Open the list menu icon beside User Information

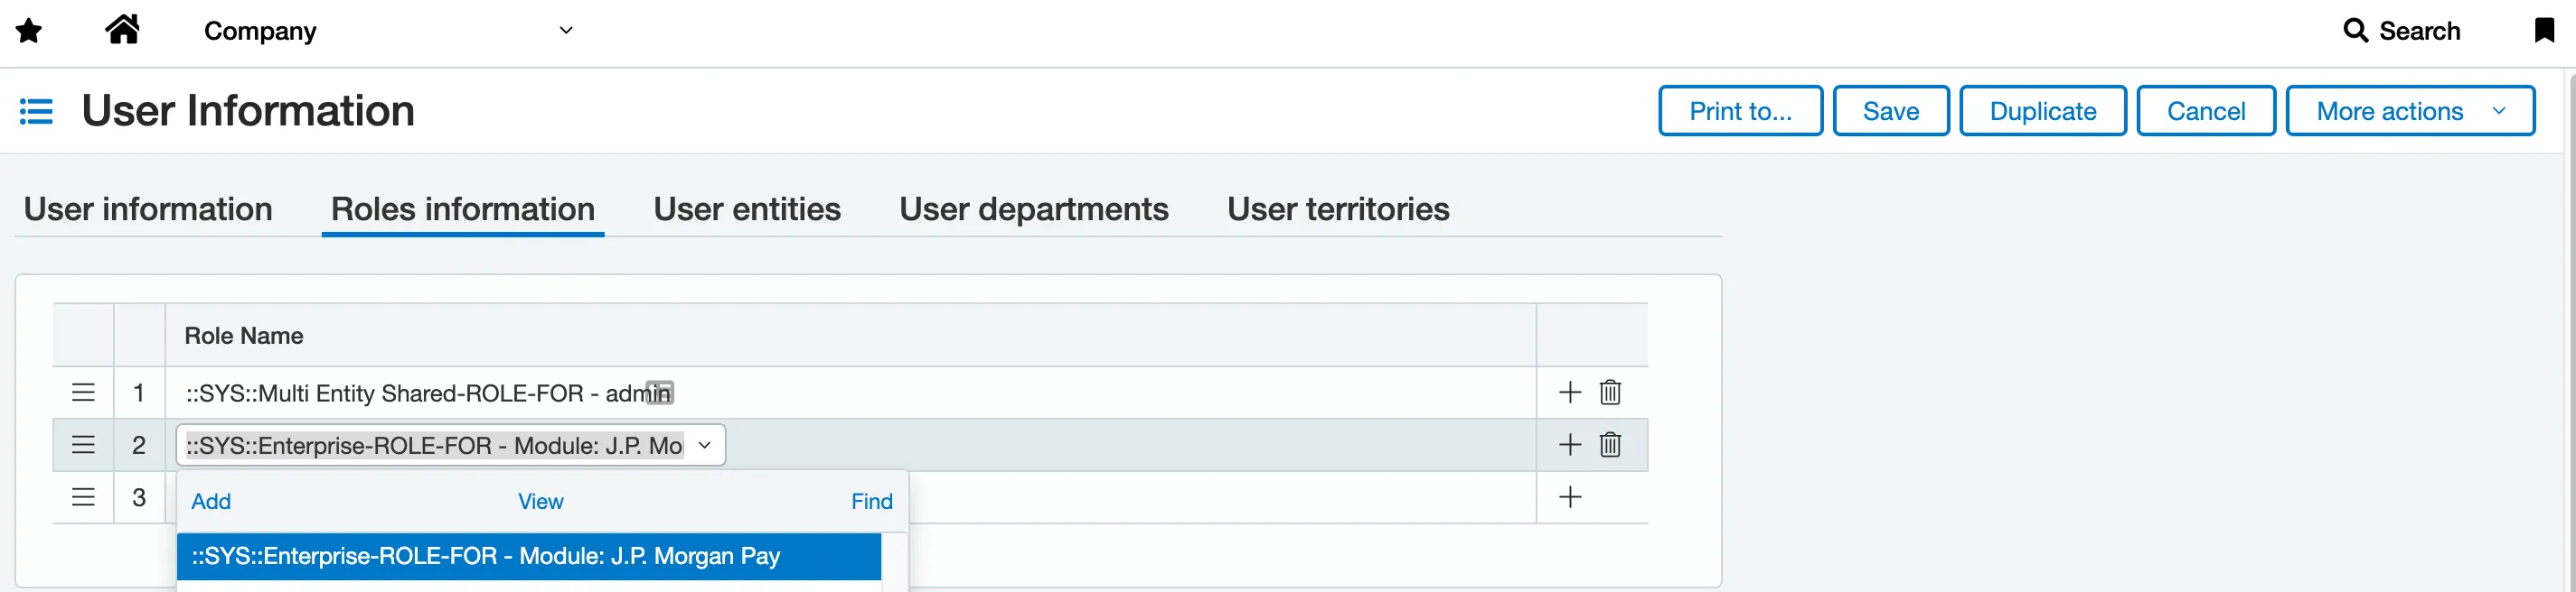coord(36,111)
